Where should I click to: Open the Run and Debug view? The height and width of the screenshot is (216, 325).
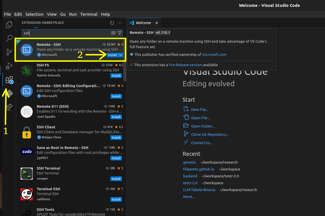tap(9, 66)
